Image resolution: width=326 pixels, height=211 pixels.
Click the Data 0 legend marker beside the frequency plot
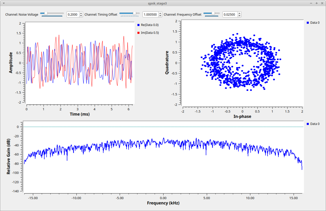pos(307,124)
